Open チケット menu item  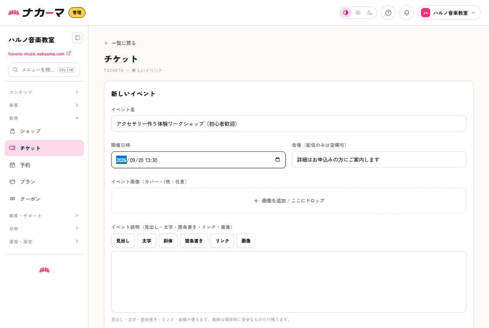tap(44, 148)
